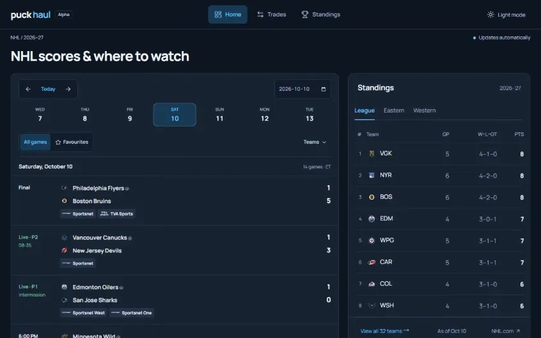Image resolution: width=541 pixels, height=338 pixels.
Task: Select Wed 7 in the day strip
Action: pos(40,115)
